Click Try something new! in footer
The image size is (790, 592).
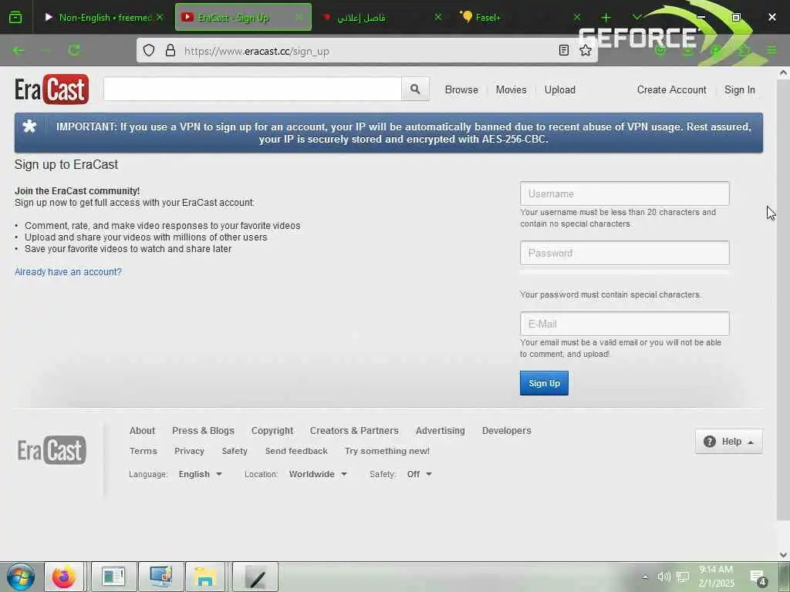387,451
